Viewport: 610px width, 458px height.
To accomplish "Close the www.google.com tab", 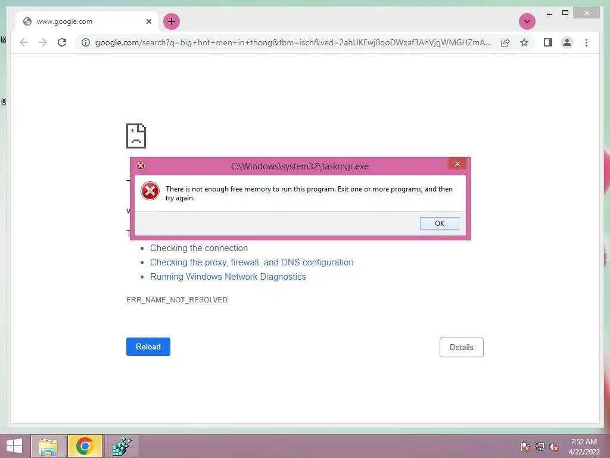I will pos(148,21).
